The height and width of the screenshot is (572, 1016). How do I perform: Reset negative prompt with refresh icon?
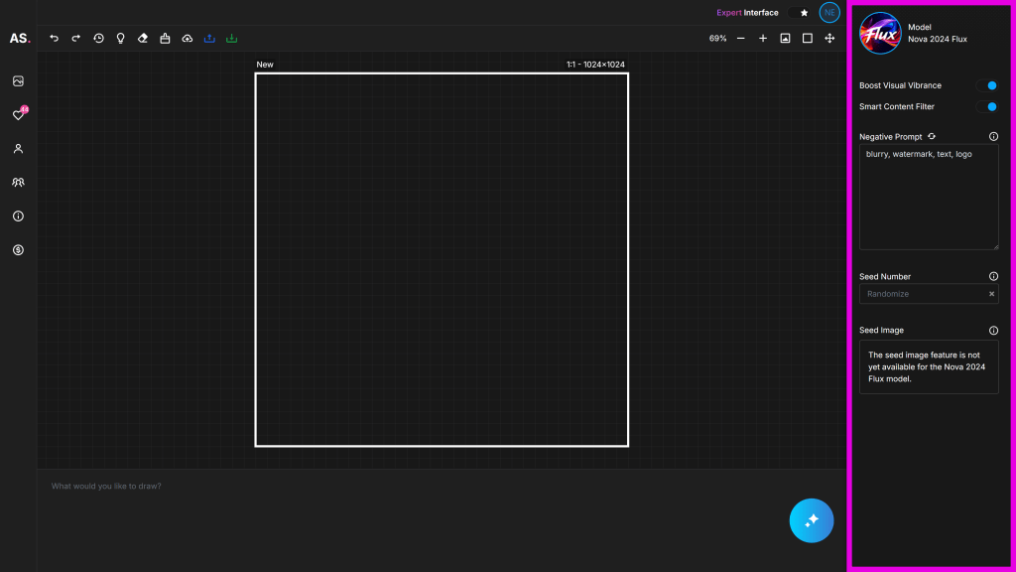tap(932, 136)
